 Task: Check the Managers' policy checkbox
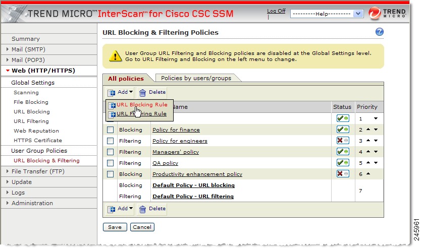click(111, 152)
